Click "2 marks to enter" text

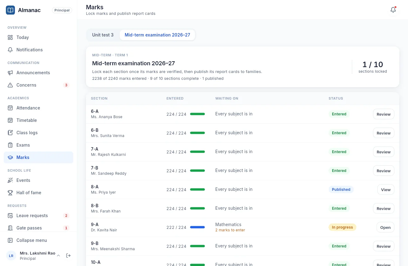coord(230,230)
